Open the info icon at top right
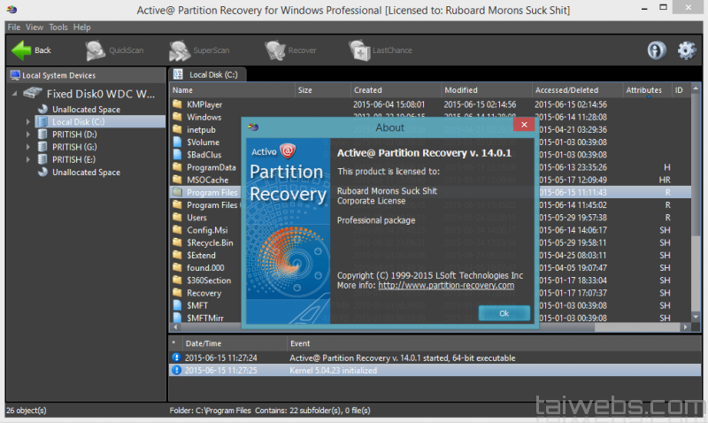This screenshot has height=423, width=708. (x=656, y=50)
